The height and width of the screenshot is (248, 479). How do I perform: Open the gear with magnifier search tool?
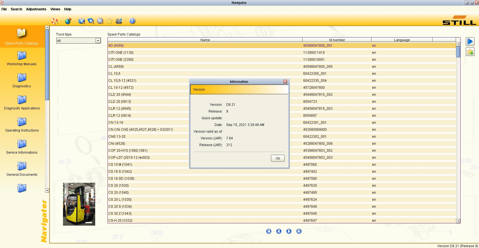pyautogui.click(x=100, y=21)
